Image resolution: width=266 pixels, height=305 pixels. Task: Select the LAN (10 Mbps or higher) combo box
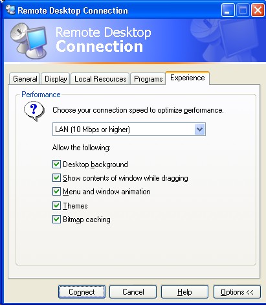click(129, 130)
